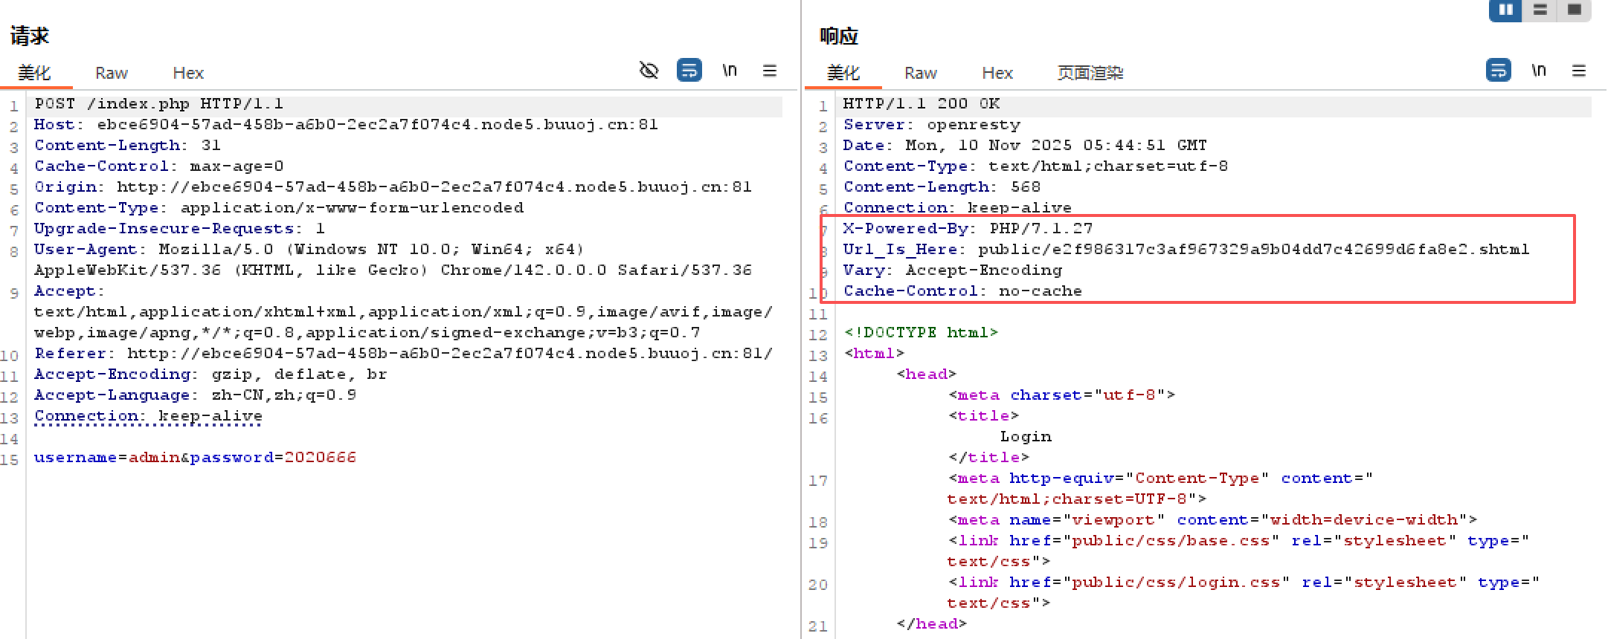This screenshot has width=1608, height=639.
Task: Click the Accept-Encoding: gzip header
Action: 210,374
